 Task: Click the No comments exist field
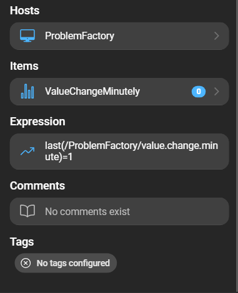coord(119,211)
